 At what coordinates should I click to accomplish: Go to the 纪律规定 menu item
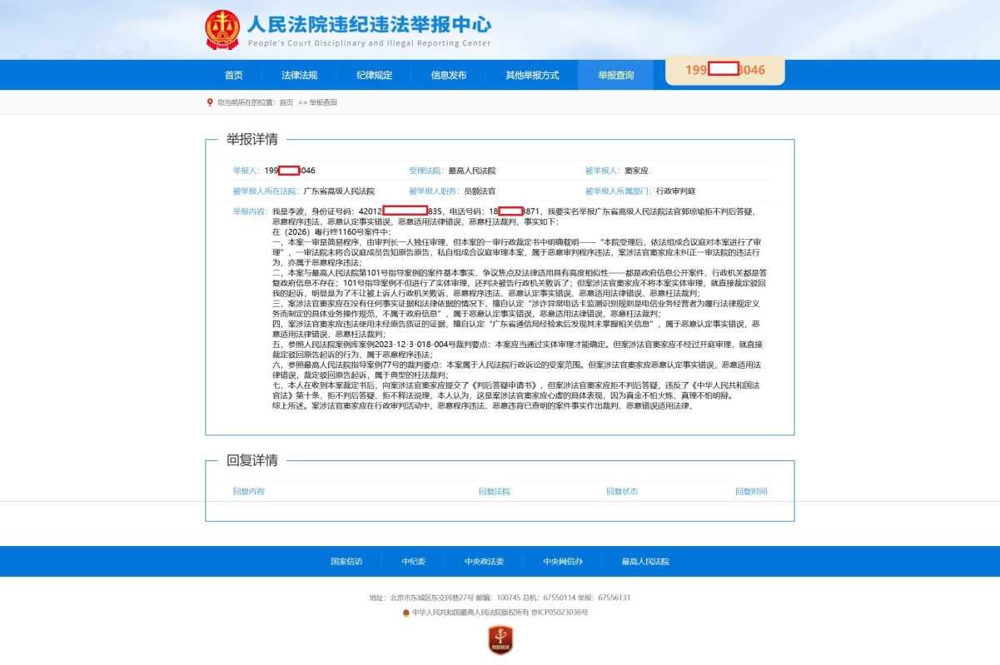tap(375, 75)
